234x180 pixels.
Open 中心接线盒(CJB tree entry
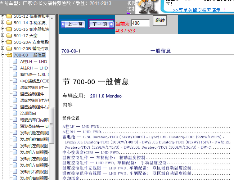[x=34, y=81]
